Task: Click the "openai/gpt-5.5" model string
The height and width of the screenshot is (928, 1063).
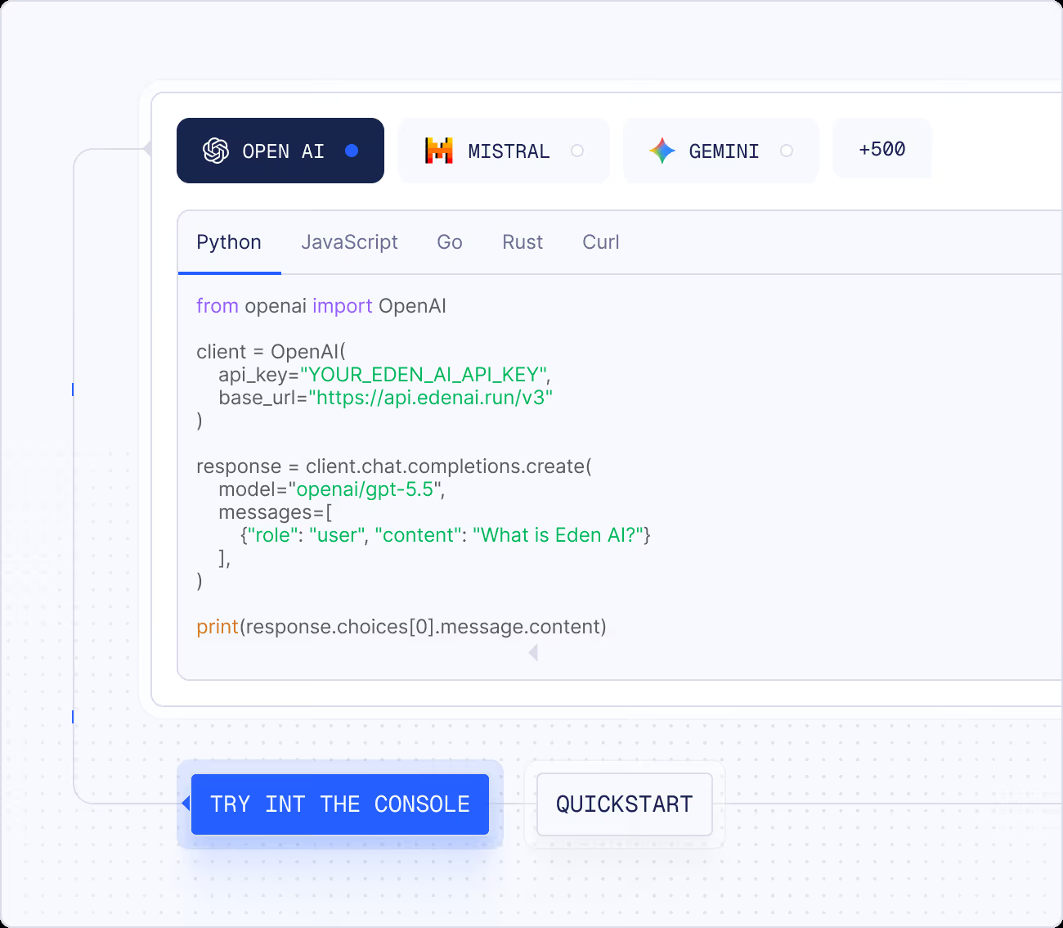Action: click(x=365, y=489)
